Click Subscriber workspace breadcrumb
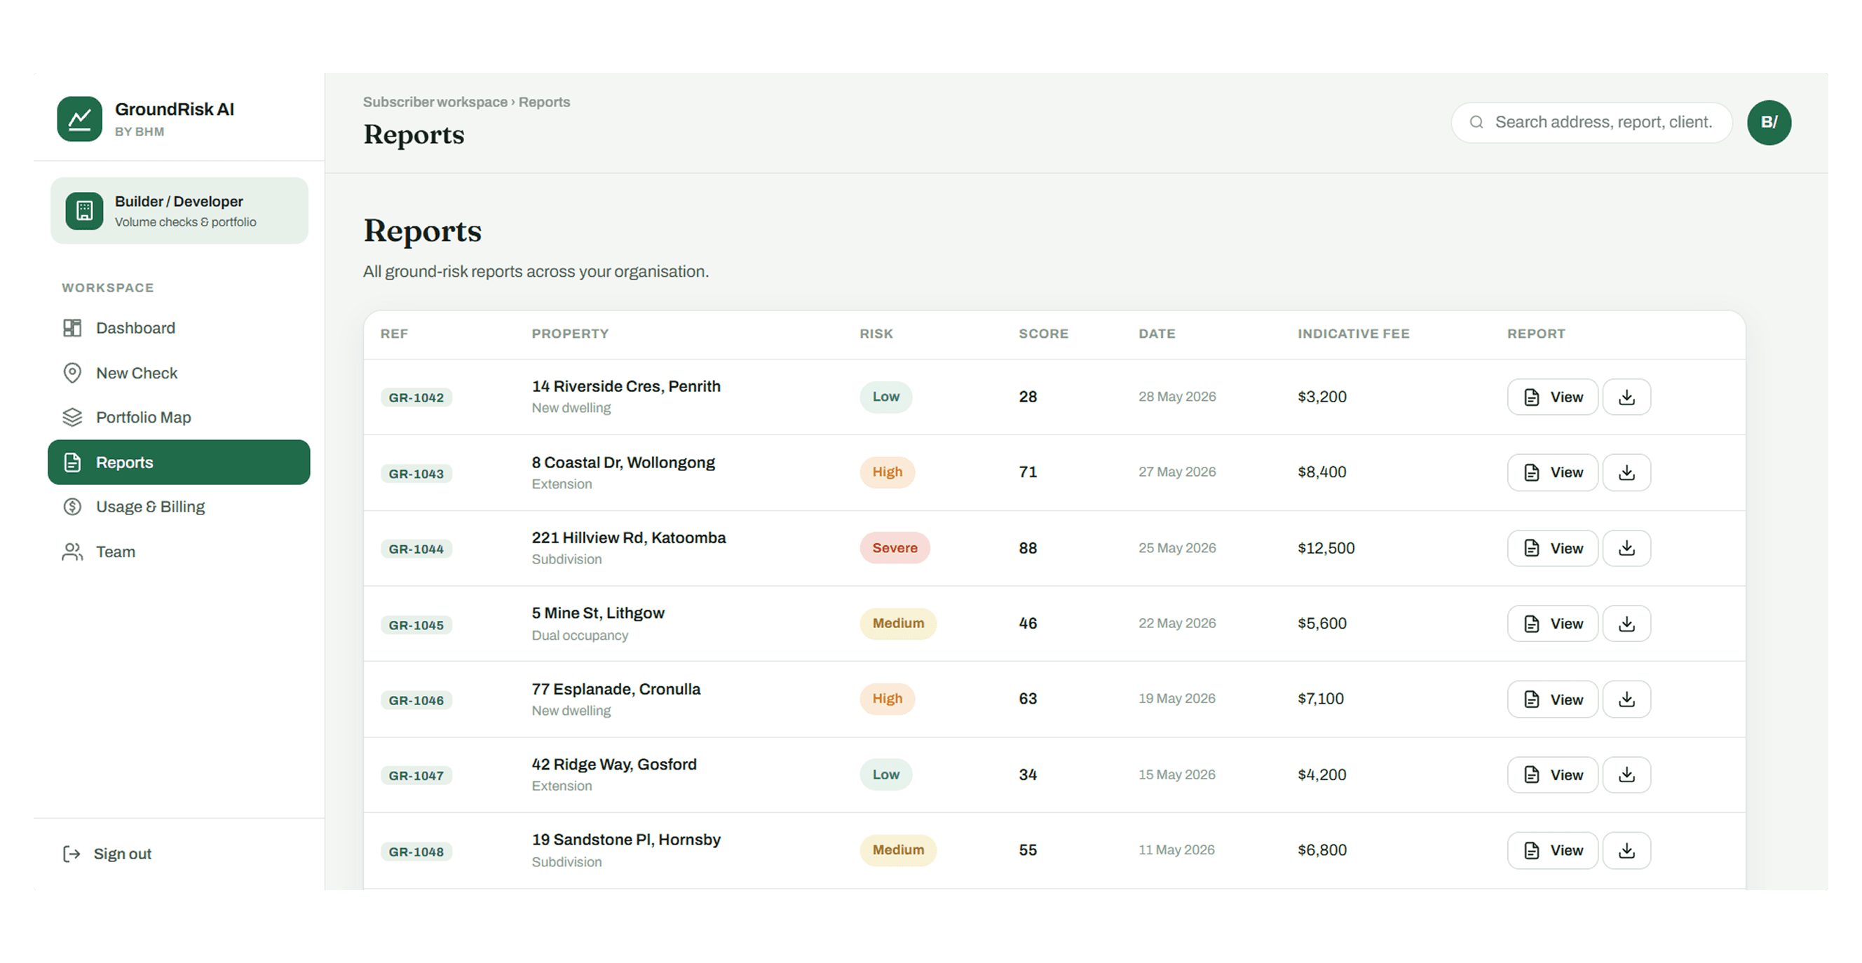1862x963 pixels. (x=435, y=102)
